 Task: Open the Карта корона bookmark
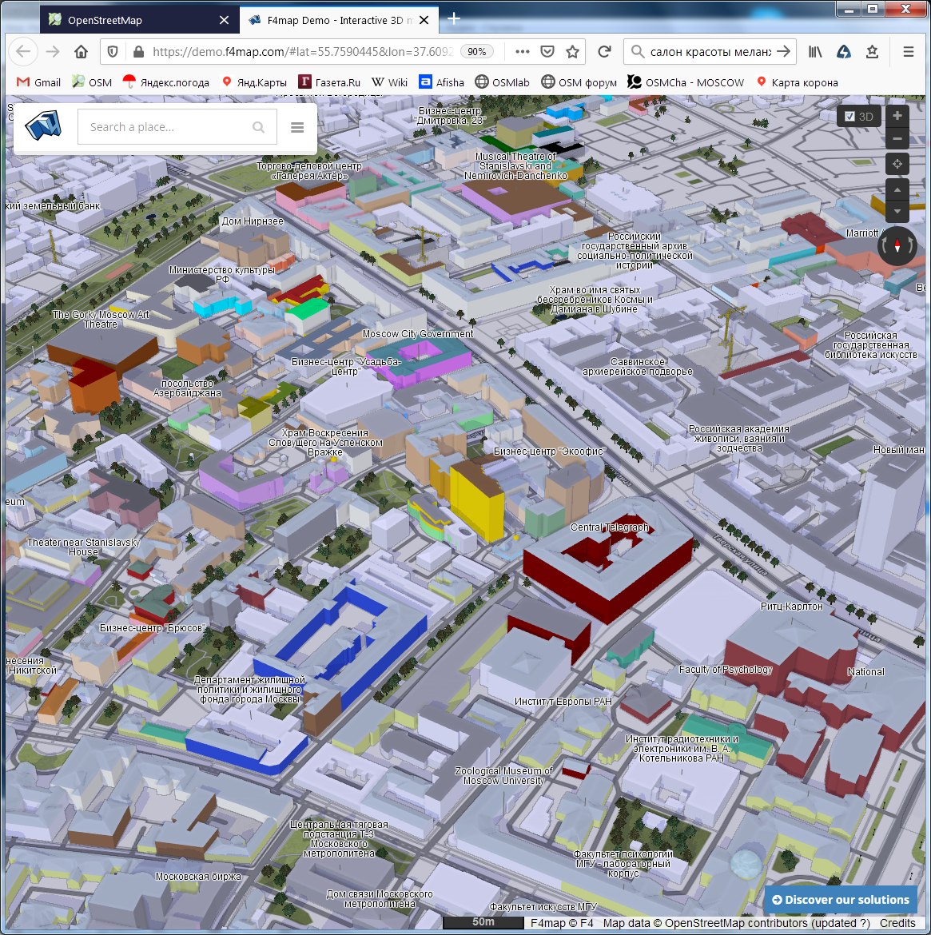[x=797, y=82]
